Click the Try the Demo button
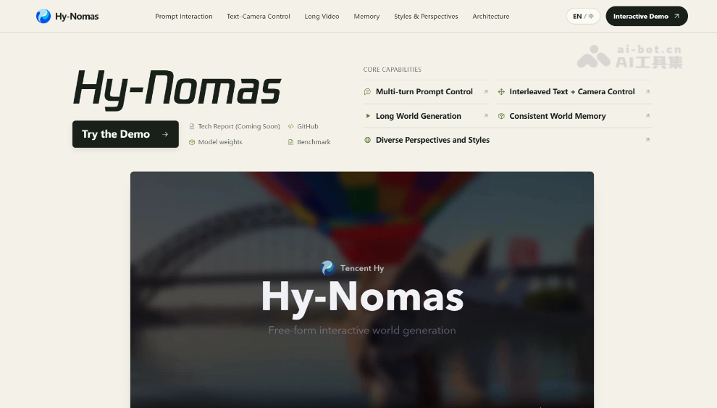717x408 pixels. coord(125,134)
